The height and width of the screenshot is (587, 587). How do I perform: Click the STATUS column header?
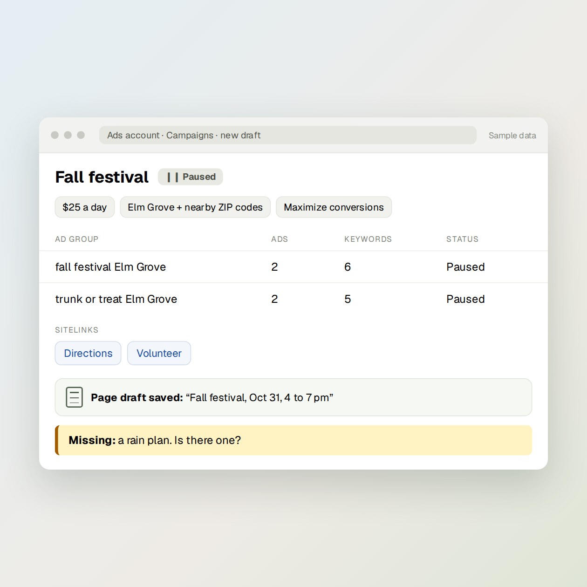tap(462, 239)
